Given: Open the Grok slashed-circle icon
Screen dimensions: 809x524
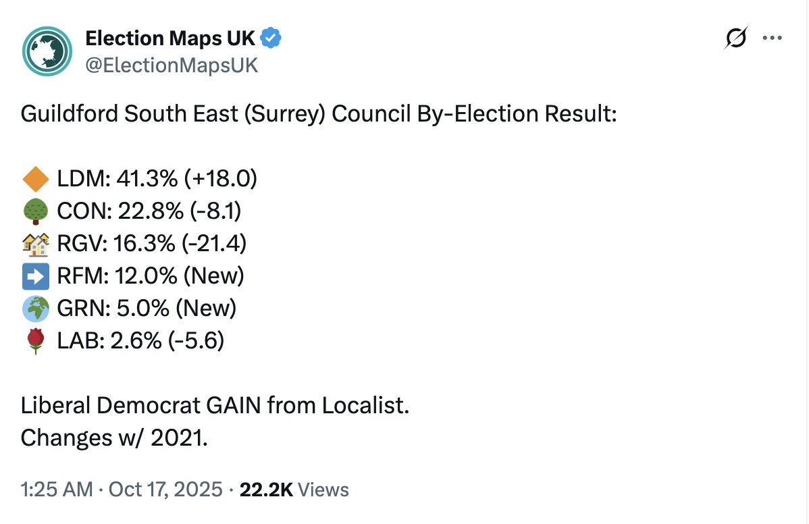Looking at the screenshot, I should coord(736,39).
